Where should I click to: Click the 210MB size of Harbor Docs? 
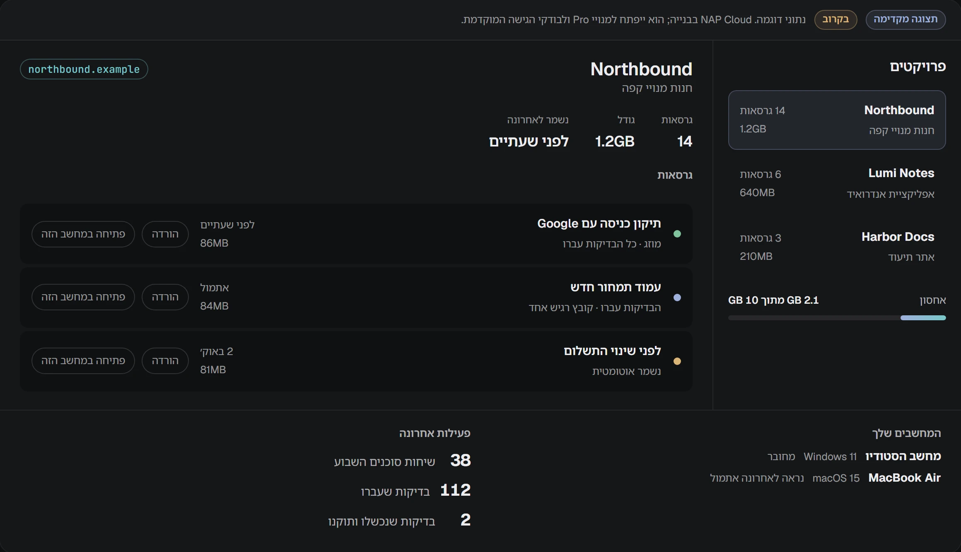[x=756, y=256]
